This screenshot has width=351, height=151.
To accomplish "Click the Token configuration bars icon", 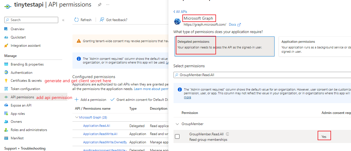I will coord(6,89).
